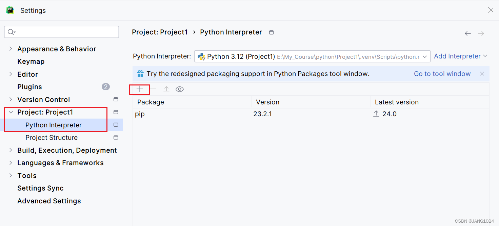
Task: Toggle the show early releases eye icon
Action: coord(180,89)
